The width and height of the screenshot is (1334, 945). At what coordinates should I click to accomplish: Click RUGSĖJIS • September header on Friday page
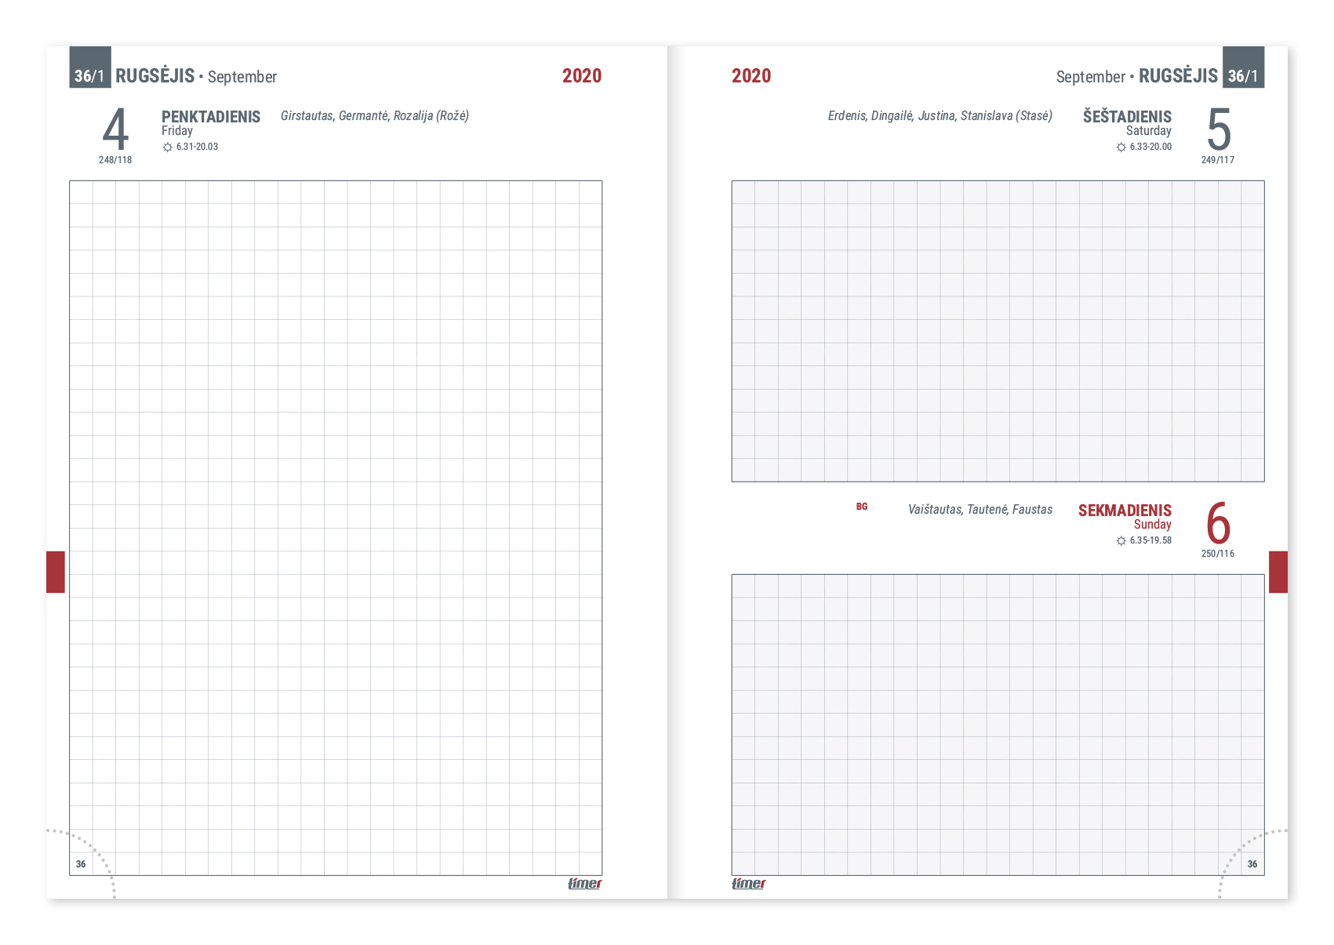196,76
